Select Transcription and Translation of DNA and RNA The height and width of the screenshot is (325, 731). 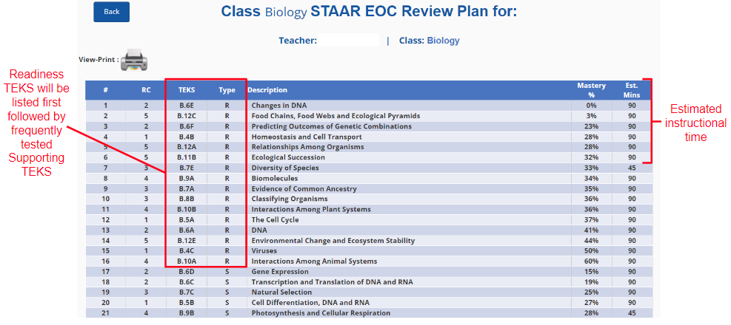click(332, 281)
